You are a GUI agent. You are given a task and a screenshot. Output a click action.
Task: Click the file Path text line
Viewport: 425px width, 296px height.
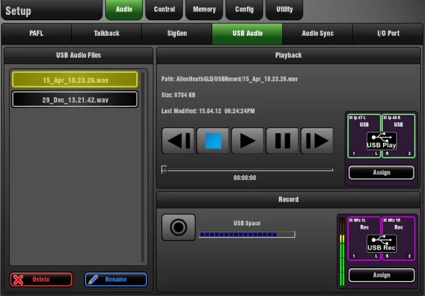coord(230,79)
